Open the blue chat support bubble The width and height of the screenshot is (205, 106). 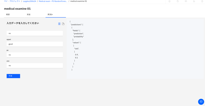[x=201, y=102]
